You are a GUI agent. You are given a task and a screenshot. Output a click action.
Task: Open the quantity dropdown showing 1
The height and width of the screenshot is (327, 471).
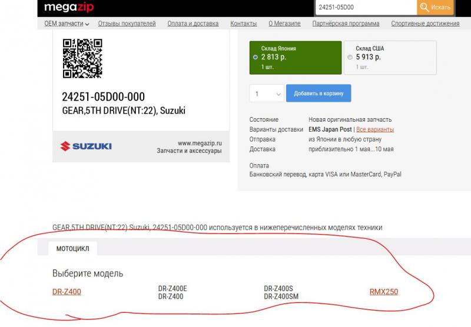[x=267, y=94]
